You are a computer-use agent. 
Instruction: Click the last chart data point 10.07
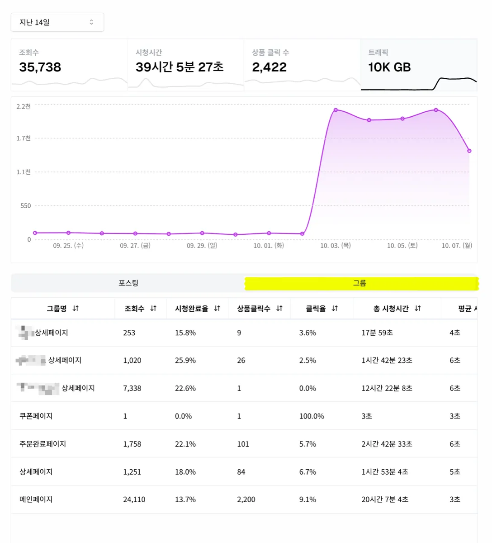469,151
